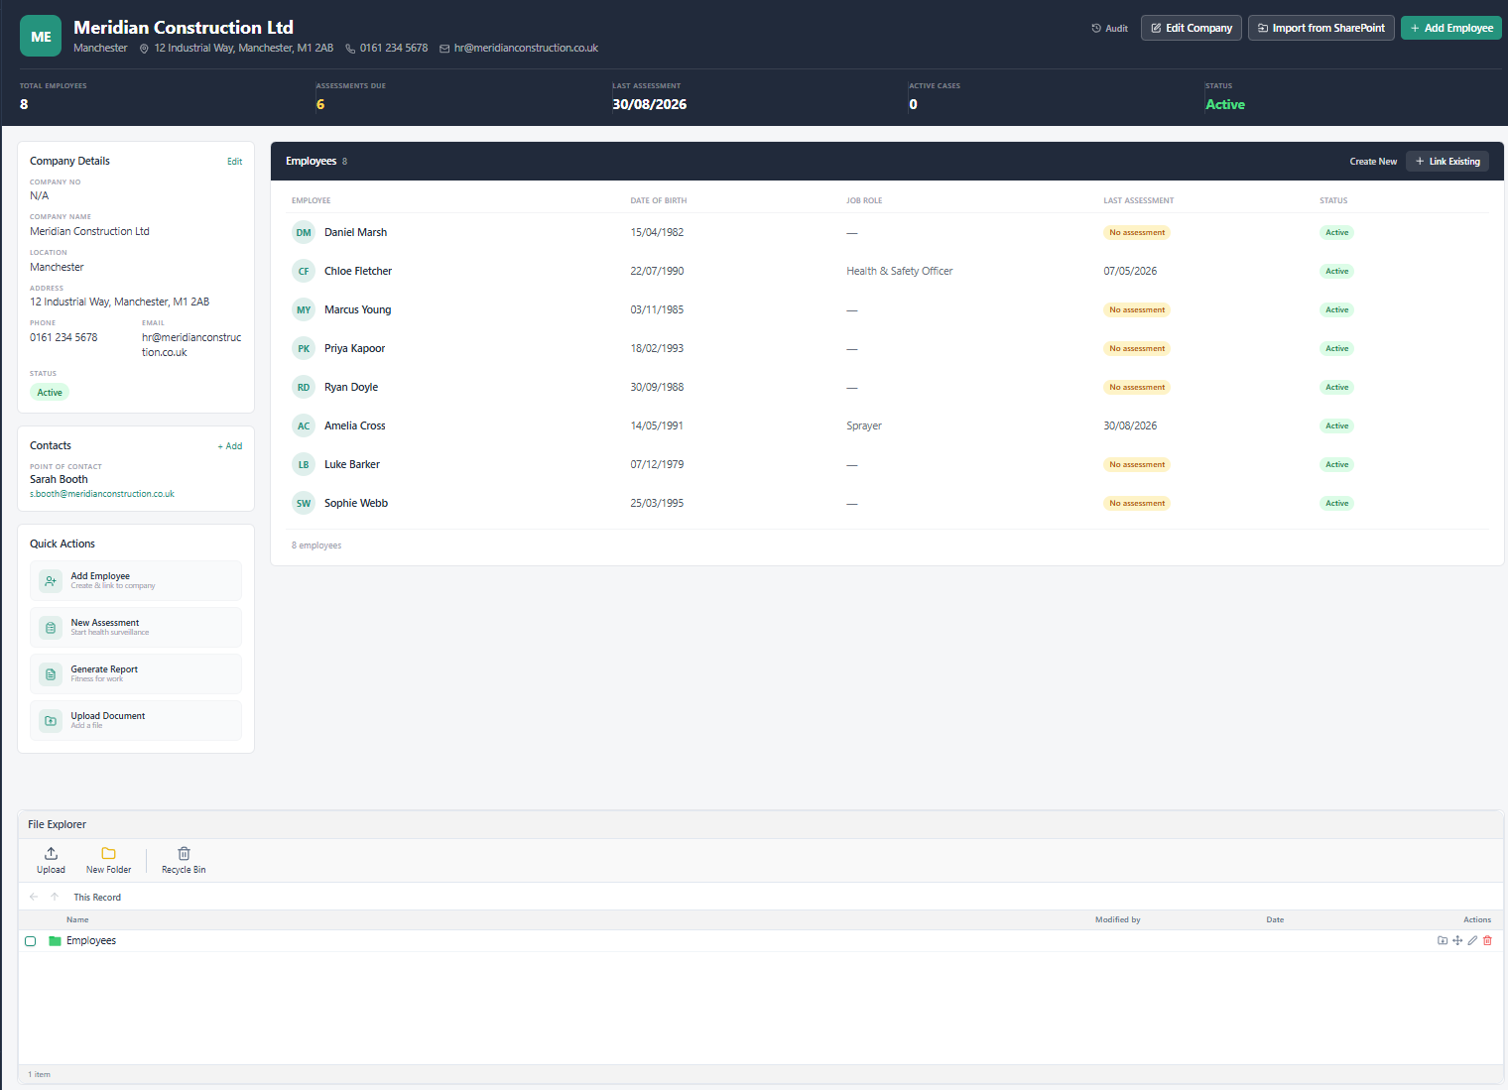This screenshot has width=1508, height=1090.
Task: Click the green Employees folder icon
Action: pyautogui.click(x=55, y=941)
